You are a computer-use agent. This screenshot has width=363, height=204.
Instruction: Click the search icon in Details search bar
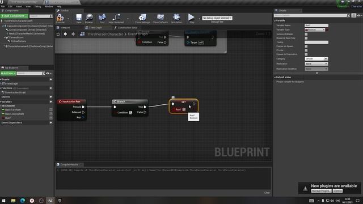[x=348, y=15]
